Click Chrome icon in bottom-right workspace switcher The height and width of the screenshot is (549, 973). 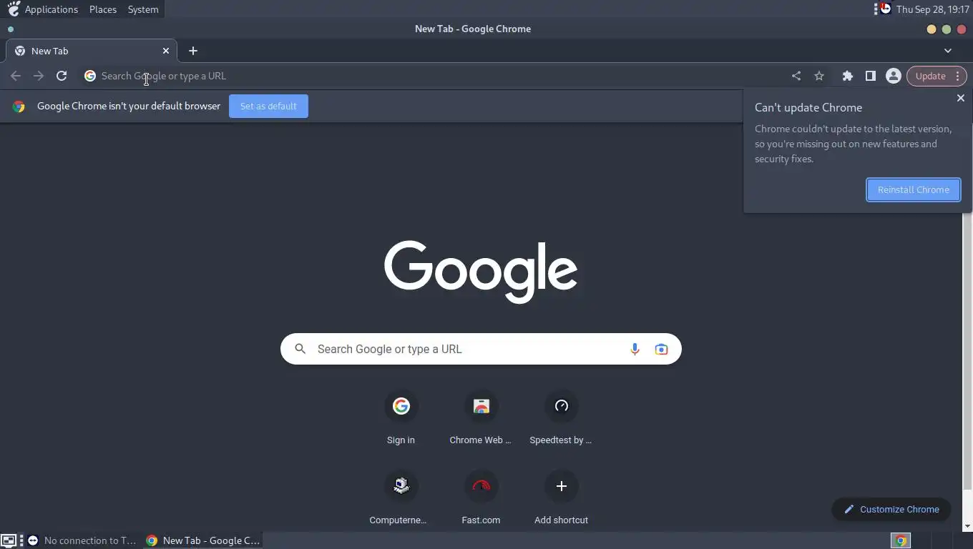click(x=901, y=541)
